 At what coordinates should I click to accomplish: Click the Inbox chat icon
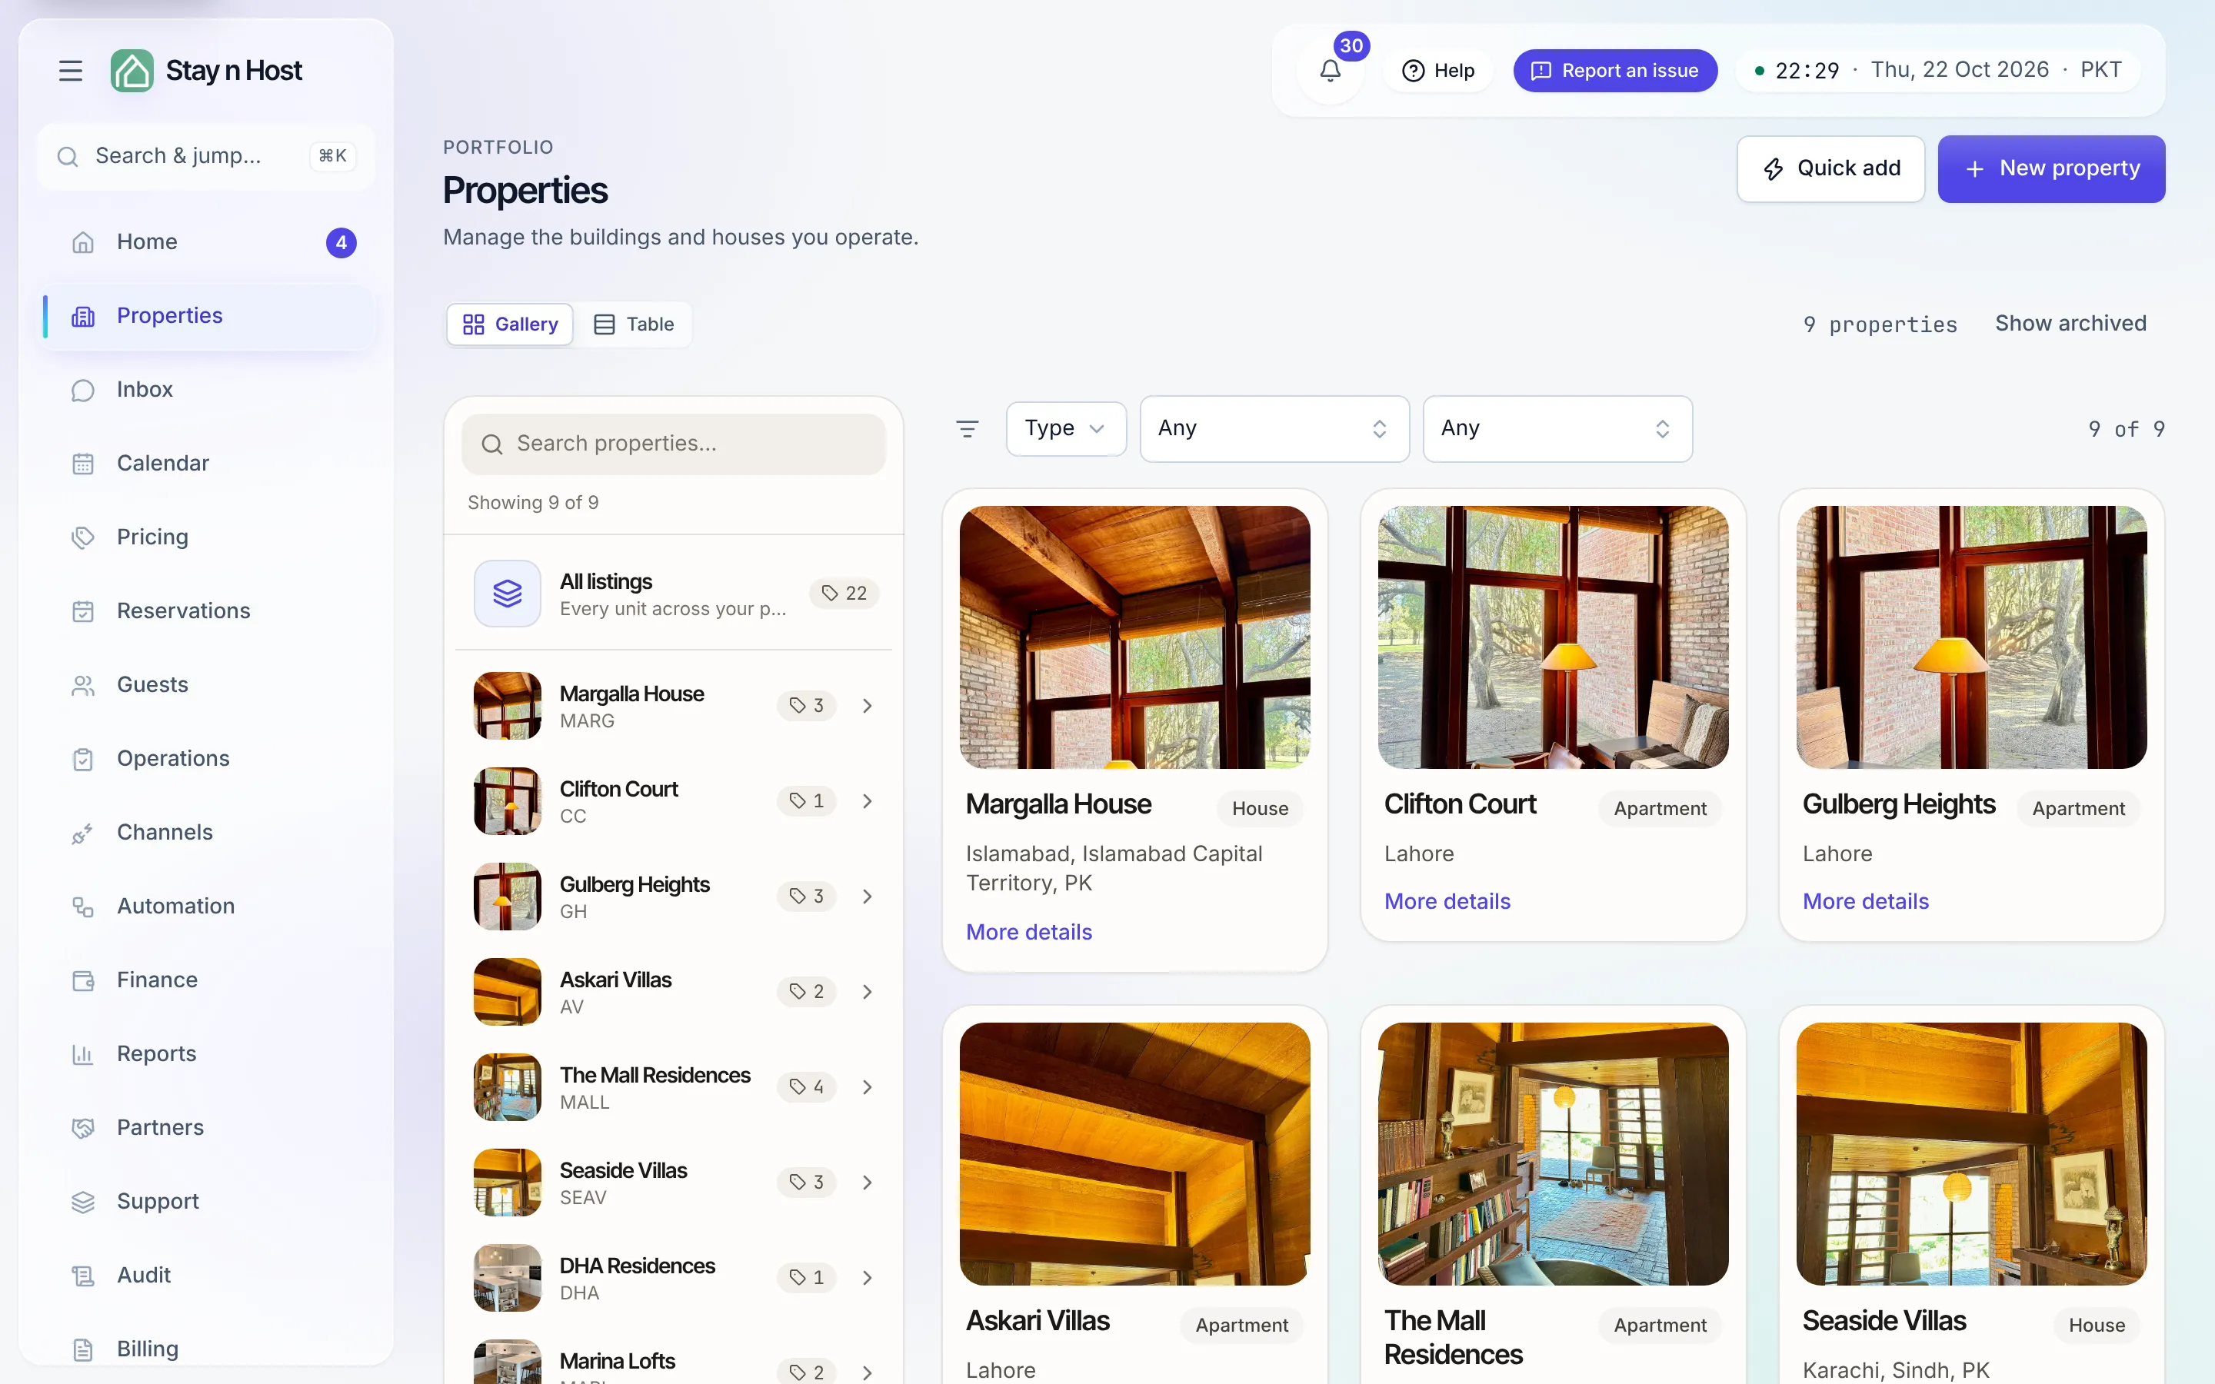click(x=83, y=390)
